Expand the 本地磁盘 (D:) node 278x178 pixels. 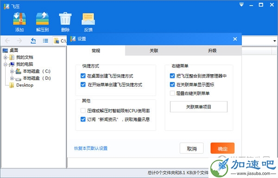tap(12, 78)
